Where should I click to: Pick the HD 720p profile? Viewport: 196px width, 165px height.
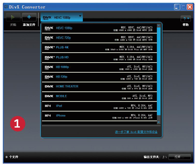pos(99,77)
